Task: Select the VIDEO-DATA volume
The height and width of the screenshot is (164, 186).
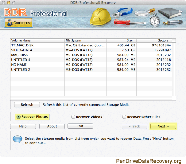Action: pos(91,50)
